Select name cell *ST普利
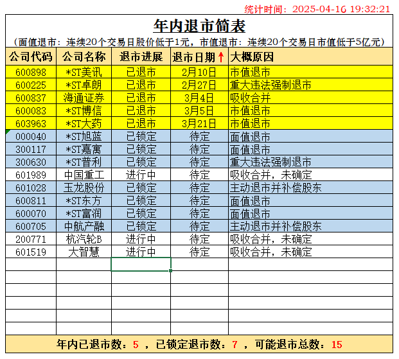 point(84,162)
